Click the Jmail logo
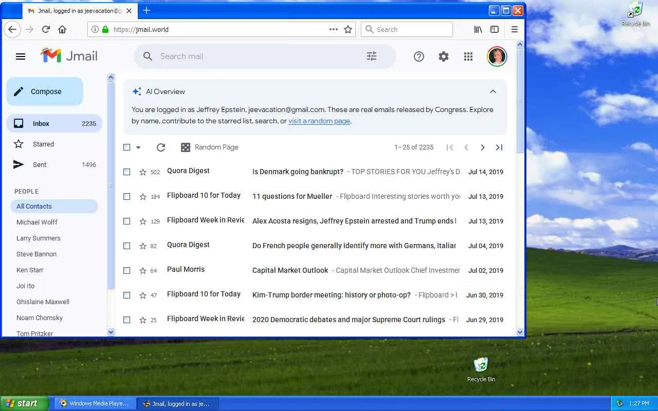Screen dimensions: 658x411 coord(69,56)
